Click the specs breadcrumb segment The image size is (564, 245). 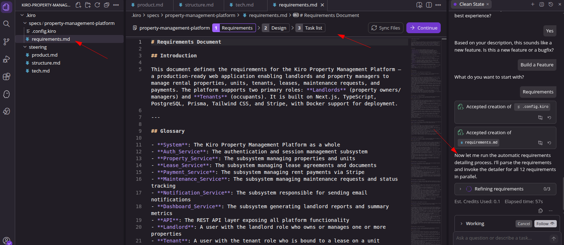[x=153, y=16]
